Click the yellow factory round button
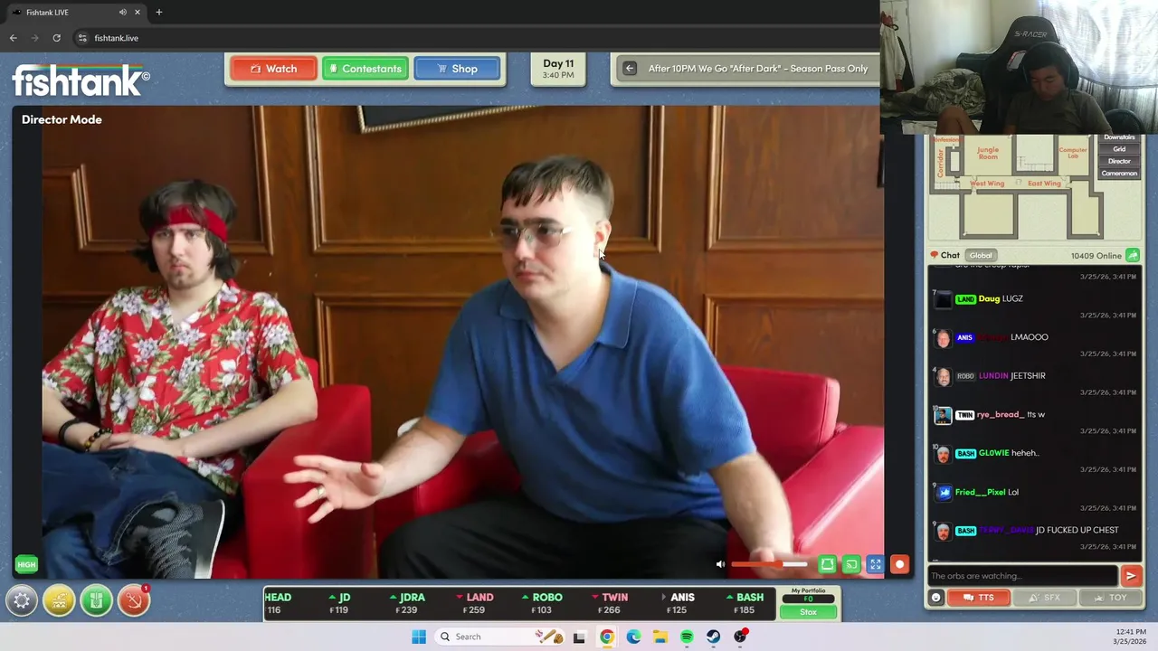1158x651 pixels. point(59,600)
